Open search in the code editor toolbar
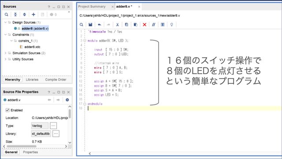Screen dimensions: 282x159 [x=82, y=25]
